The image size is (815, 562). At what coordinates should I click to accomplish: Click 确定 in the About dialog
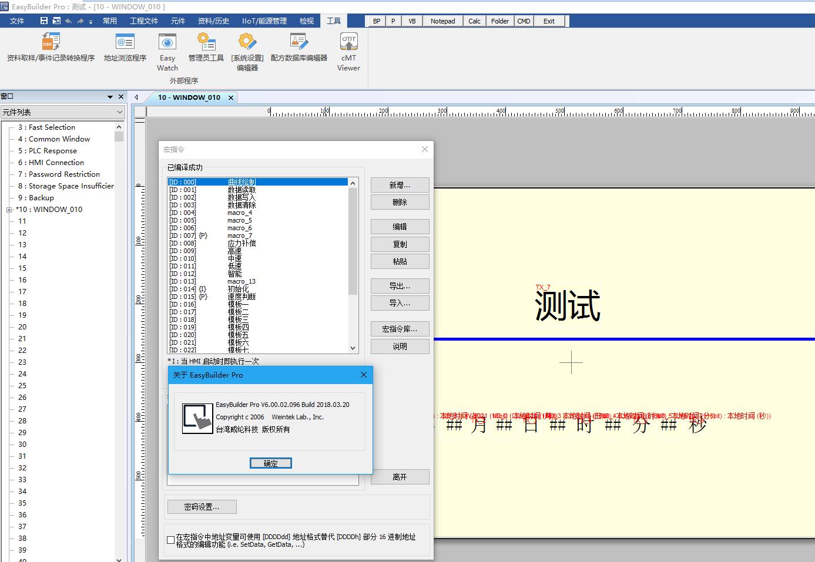(270, 463)
